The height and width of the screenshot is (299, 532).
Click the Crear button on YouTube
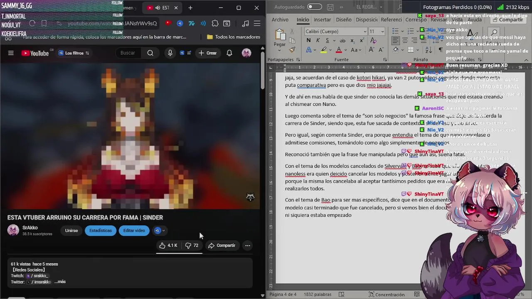point(207,53)
